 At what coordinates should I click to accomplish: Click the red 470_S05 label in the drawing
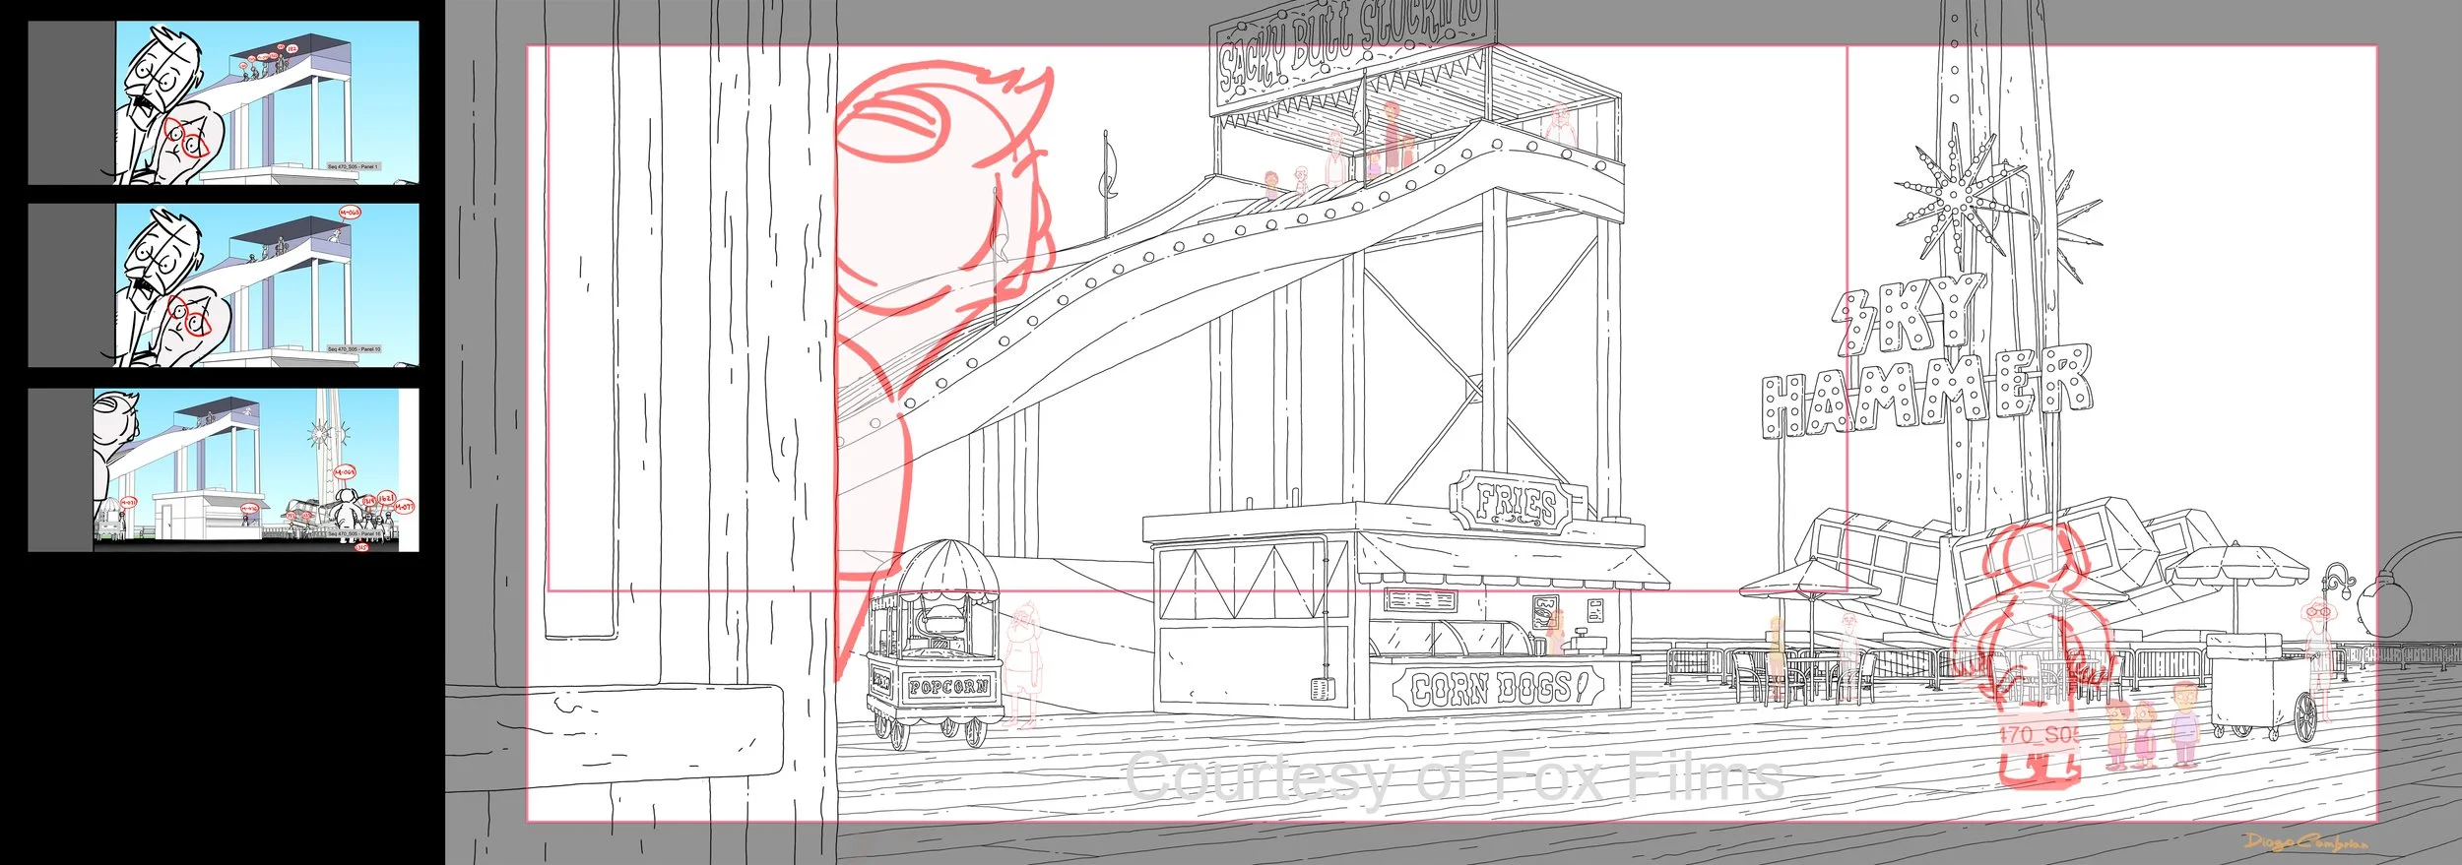coord(2040,734)
